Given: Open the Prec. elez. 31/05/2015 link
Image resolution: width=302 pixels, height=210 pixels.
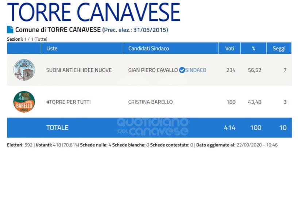Looking at the screenshot, I should (135, 30).
